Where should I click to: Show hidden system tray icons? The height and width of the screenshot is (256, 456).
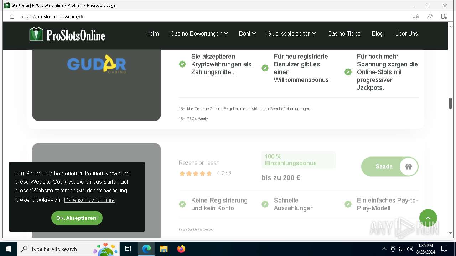pos(384,249)
